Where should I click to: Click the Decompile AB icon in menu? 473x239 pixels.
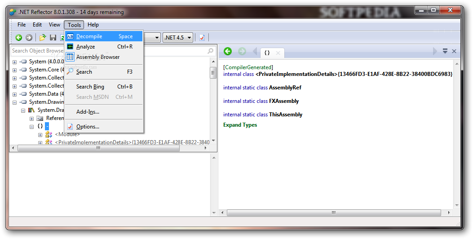tap(70, 36)
